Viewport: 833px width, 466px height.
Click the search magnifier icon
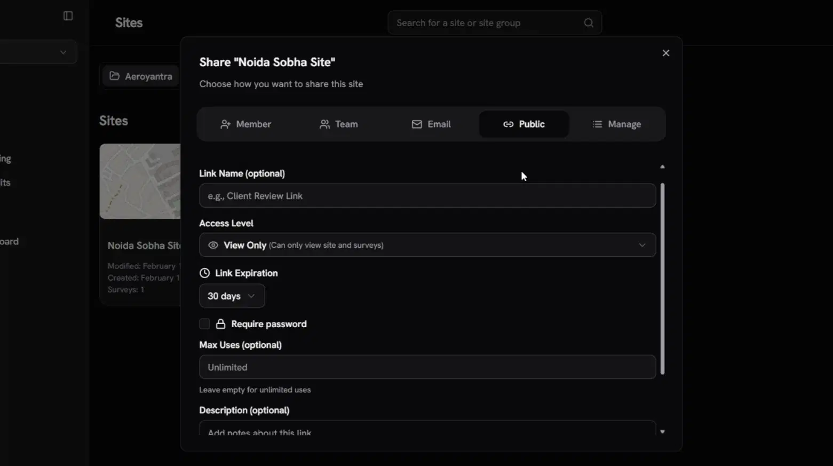588,22
